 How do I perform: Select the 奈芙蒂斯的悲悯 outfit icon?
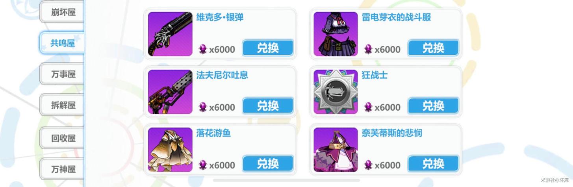click(336, 150)
